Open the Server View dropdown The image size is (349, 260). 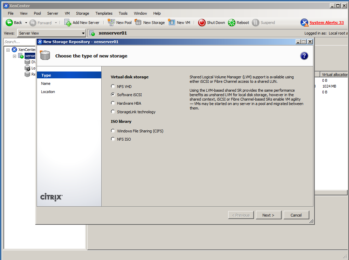point(51,33)
